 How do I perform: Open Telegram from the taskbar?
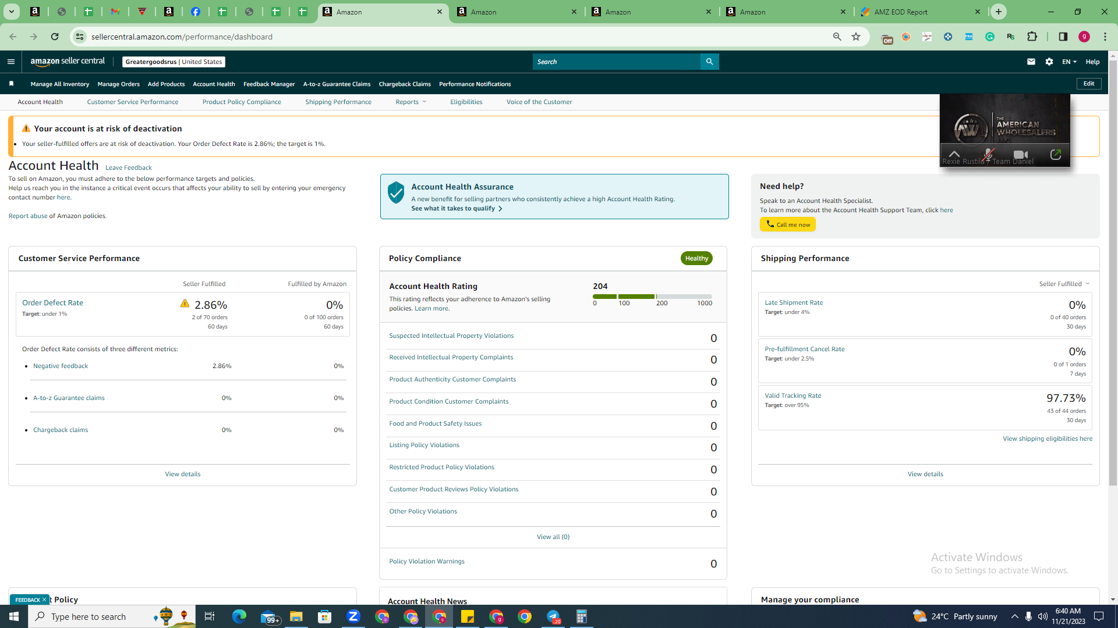pyautogui.click(x=553, y=616)
